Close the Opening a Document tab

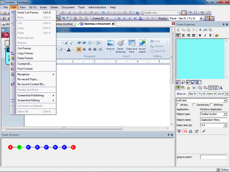click(x=113, y=24)
